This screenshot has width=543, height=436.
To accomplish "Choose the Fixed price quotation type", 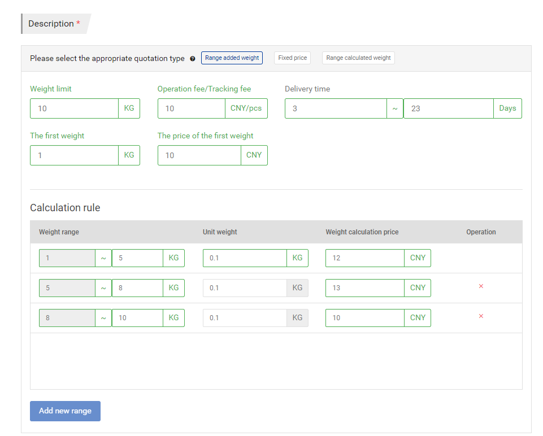I will (292, 58).
